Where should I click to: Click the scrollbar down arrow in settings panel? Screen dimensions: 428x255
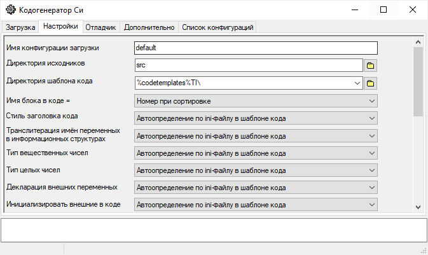click(418, 207)
